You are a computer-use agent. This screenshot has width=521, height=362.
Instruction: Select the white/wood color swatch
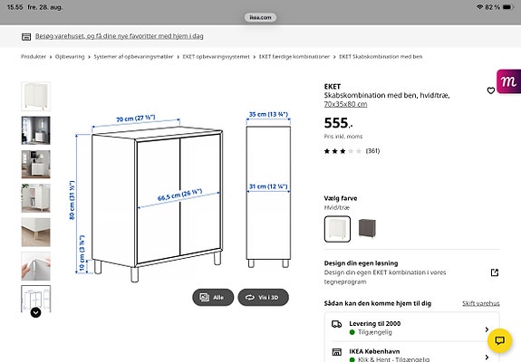click(337, 229)
